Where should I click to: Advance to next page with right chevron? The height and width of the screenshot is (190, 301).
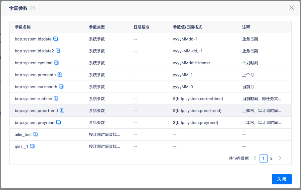point(280,158)
